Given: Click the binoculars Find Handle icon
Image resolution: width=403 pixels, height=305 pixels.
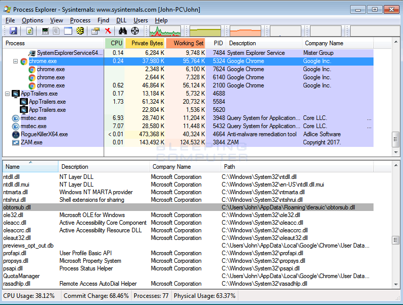Looking at the screenshot, I should pyautogui.click(x=122, y=31).
